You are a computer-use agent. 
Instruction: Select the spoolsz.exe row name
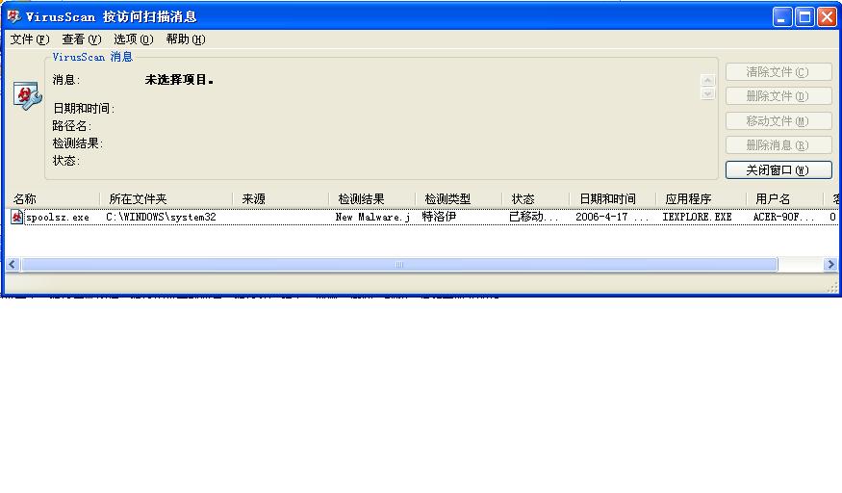click(x=58, y=217)
